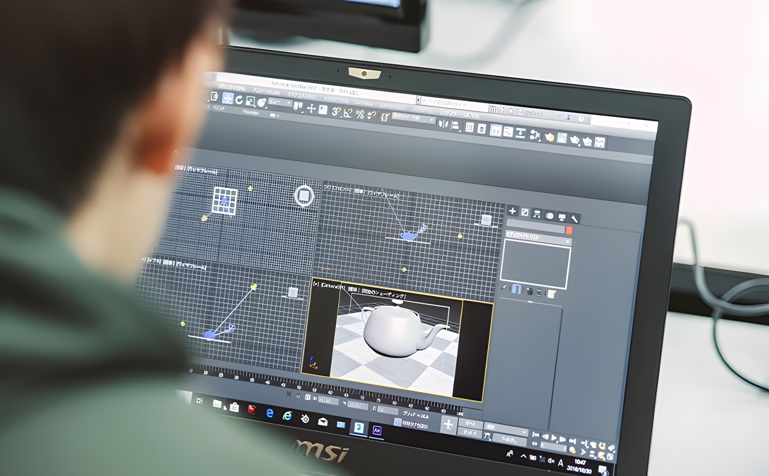Open File Explorer from the taskbar
This screenshot has height=476, width=769.
(217, 404)
